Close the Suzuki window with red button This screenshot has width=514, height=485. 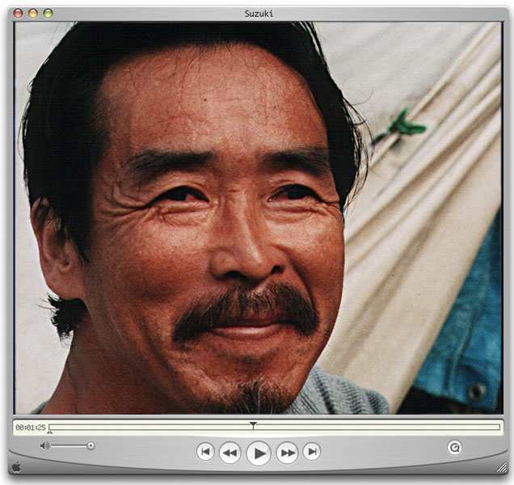(18, 14)
